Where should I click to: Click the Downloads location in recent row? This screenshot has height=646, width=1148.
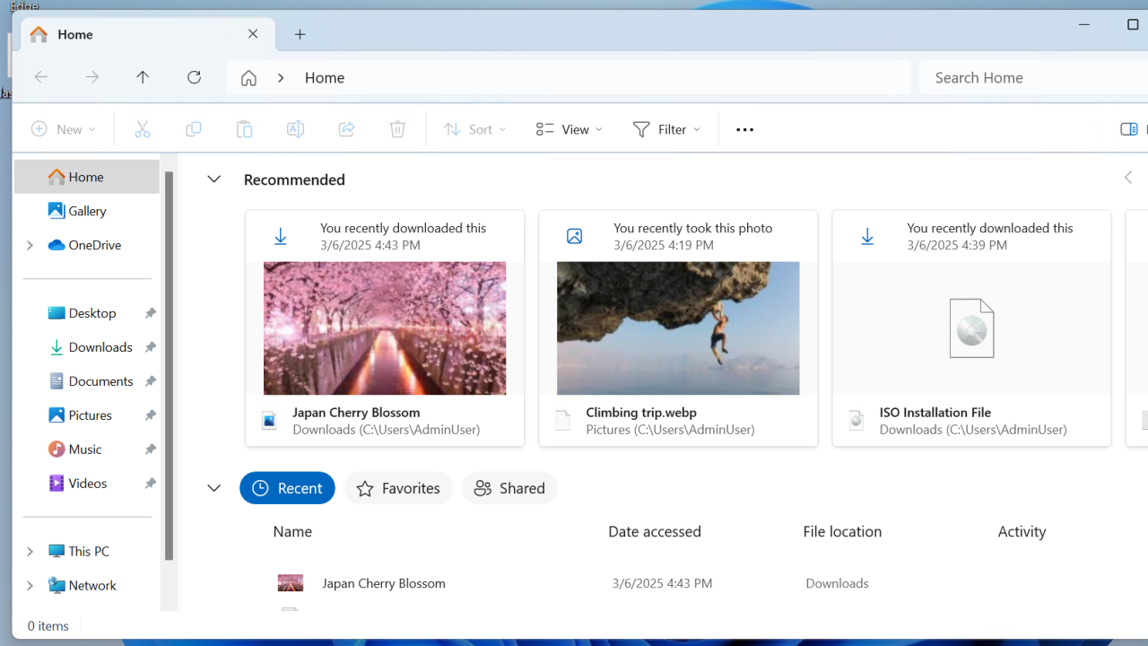point(837,583)
